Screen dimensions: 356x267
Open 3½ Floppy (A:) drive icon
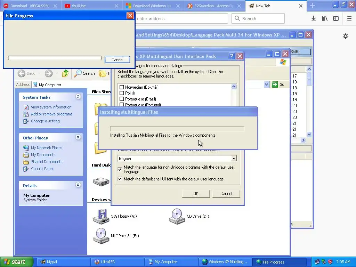coord(101,216)
